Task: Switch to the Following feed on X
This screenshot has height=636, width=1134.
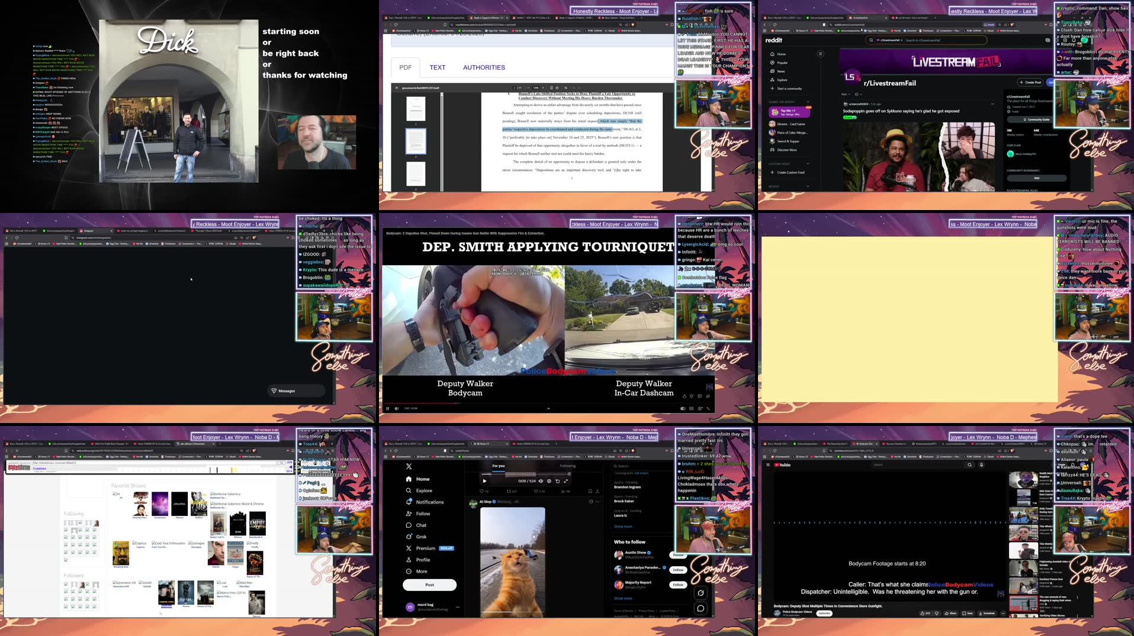Action: tap(567, 466)
